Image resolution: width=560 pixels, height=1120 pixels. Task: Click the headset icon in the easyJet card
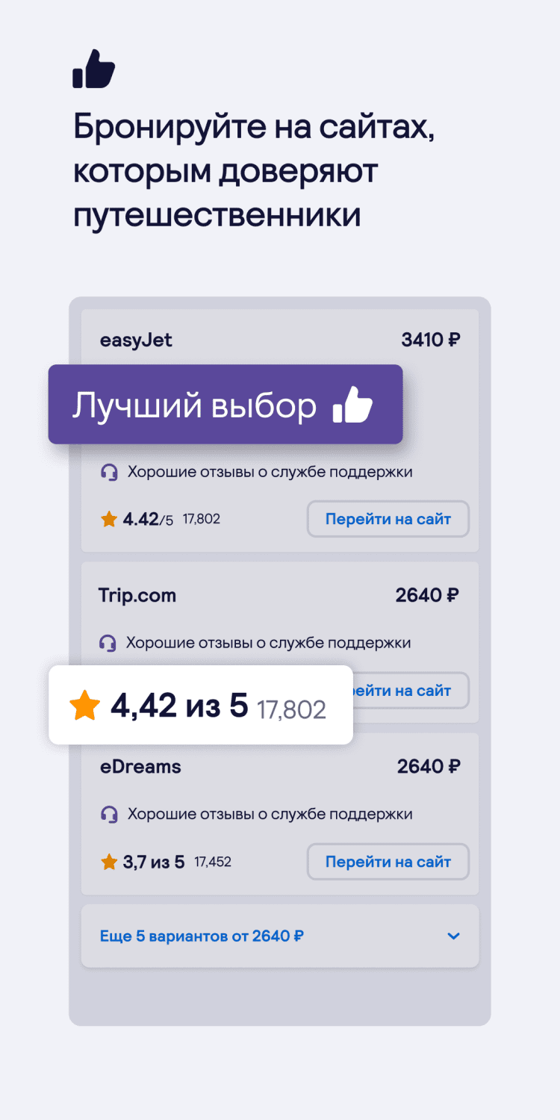109,472
